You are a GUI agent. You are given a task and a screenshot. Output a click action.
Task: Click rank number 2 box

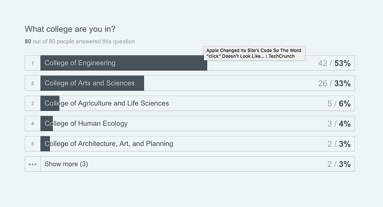pyautogui.click(x=33, y=83)
